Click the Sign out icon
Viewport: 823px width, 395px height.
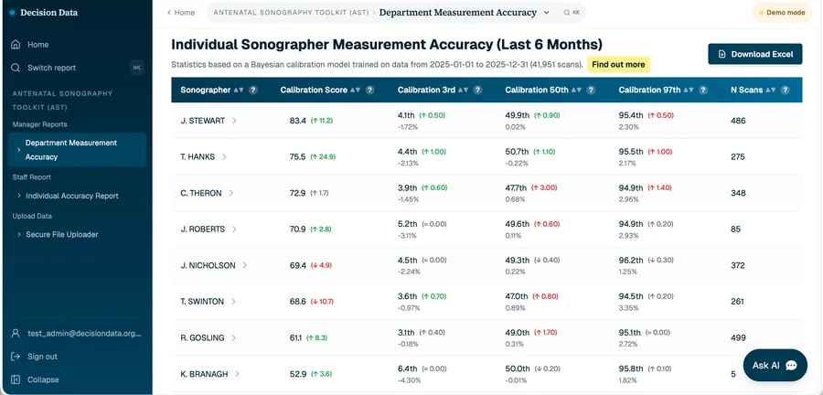pos(16,357)
